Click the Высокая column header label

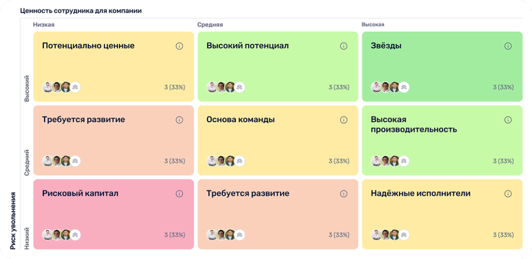pos(373,24)
